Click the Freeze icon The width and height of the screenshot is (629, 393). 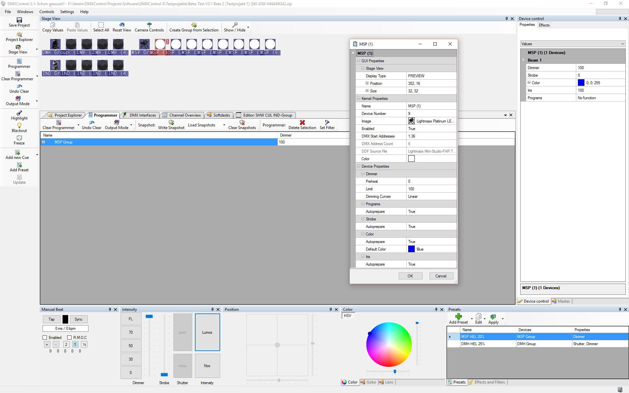coord(19,138)
